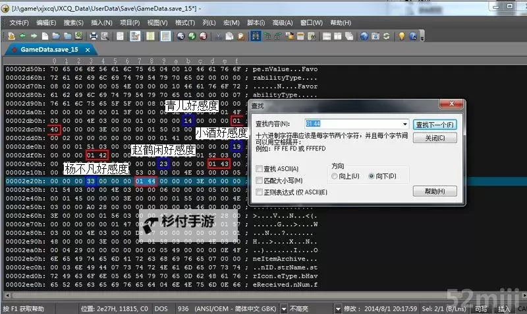Click the 帮助(H) button in find dialog
This screenshot has width=527, height=314.
point(435,191)
